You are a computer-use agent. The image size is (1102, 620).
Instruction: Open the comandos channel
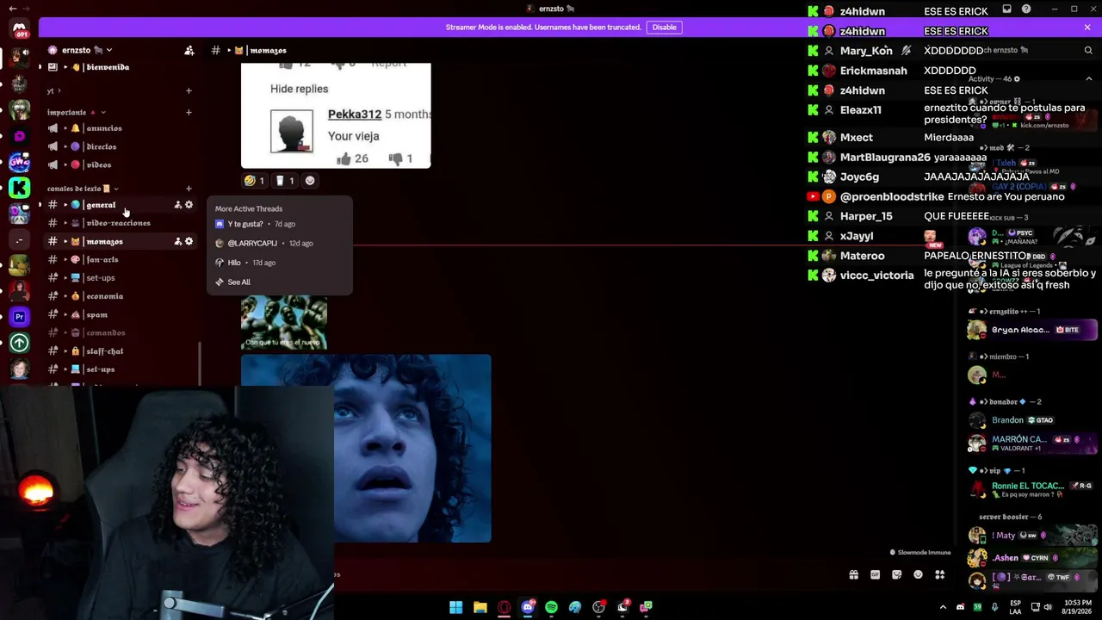click(119, 333)
